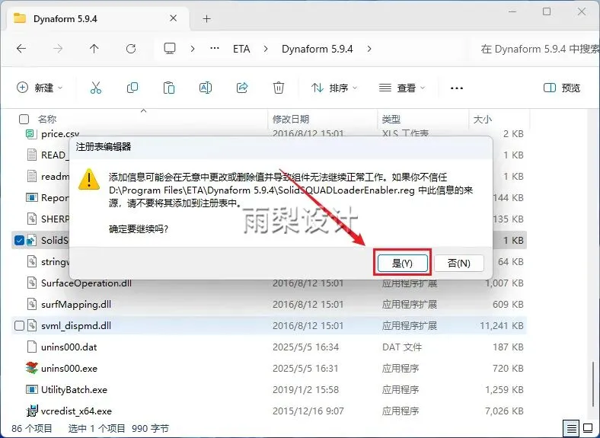Click the Rename icon in toolbar
Image resolution: width=600 pixels, height=438 pixels.
pos(206,88)
